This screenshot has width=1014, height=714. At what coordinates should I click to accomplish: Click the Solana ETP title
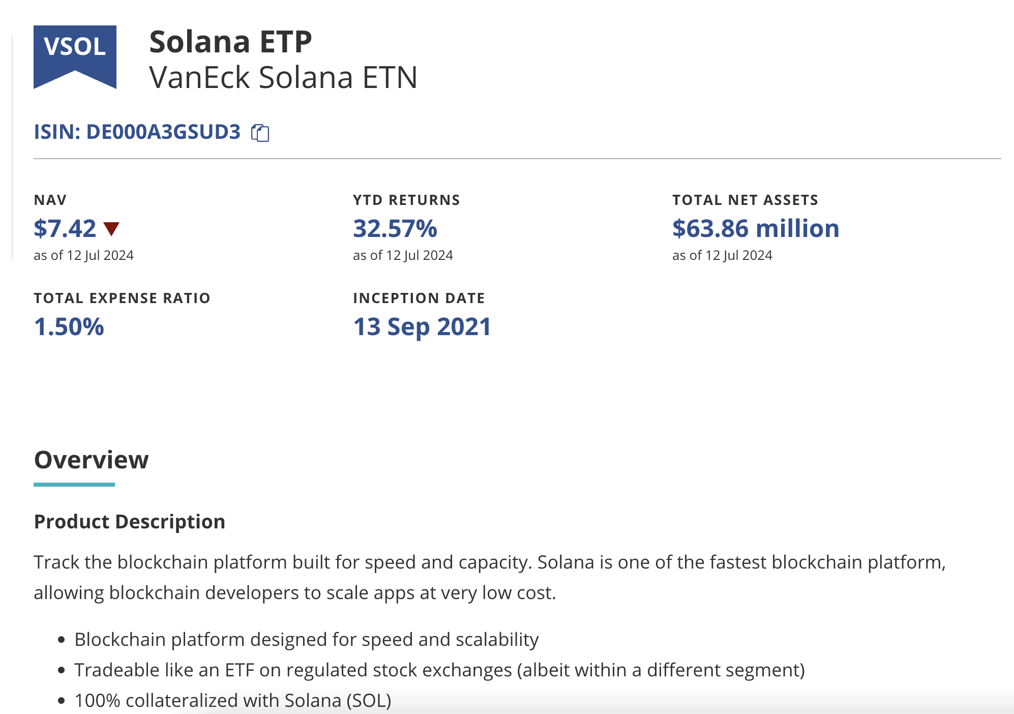230,42
